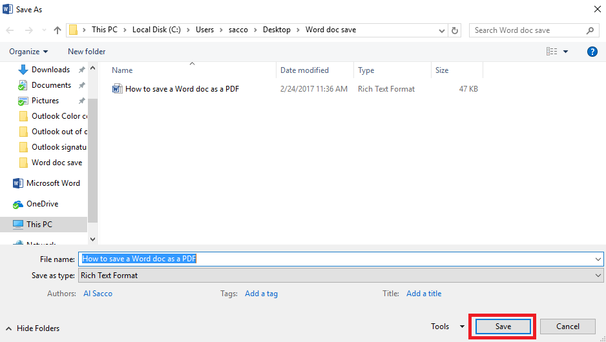This screenshot has height=342, width=606.
Task: Open Downloads in the navigation pane
Action: pos(50,70)
